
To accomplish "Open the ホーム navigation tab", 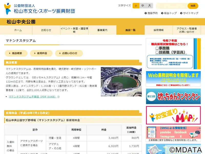I will pos(18,30).
